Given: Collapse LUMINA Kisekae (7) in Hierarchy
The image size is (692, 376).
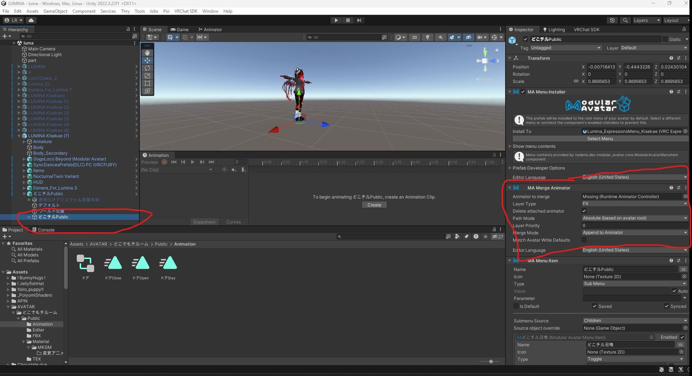Looking at the screenshot, I should tap(20, 136).
